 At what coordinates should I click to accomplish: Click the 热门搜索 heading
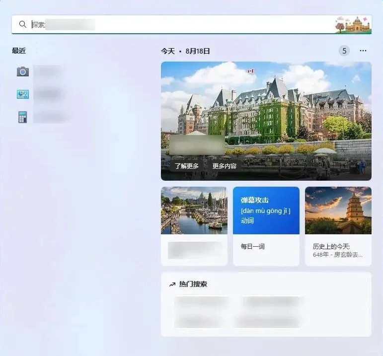point(193,284)
